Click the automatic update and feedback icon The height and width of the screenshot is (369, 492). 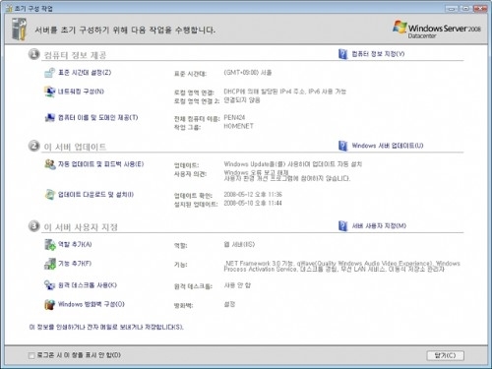pyautogui.click(x=49, y=164)
